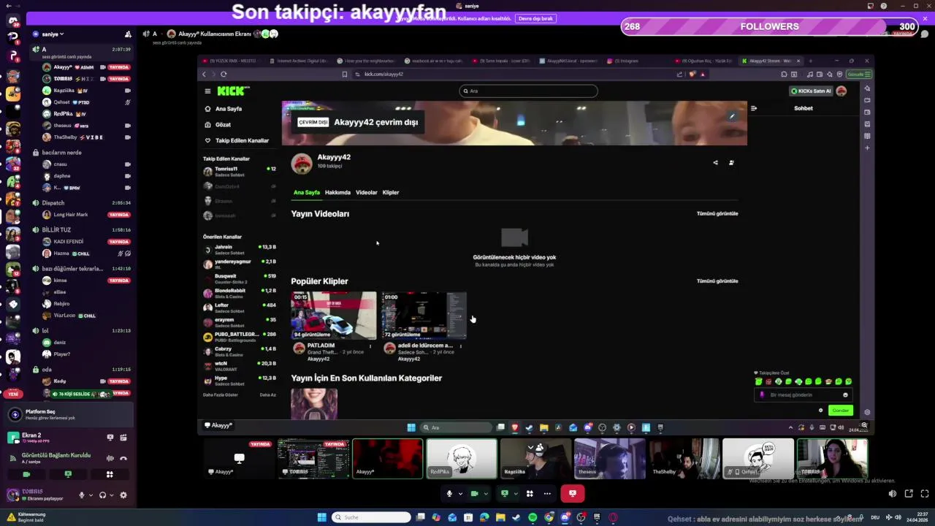Open Chrome from the Windows taskbar

click(x=549, y=517)
